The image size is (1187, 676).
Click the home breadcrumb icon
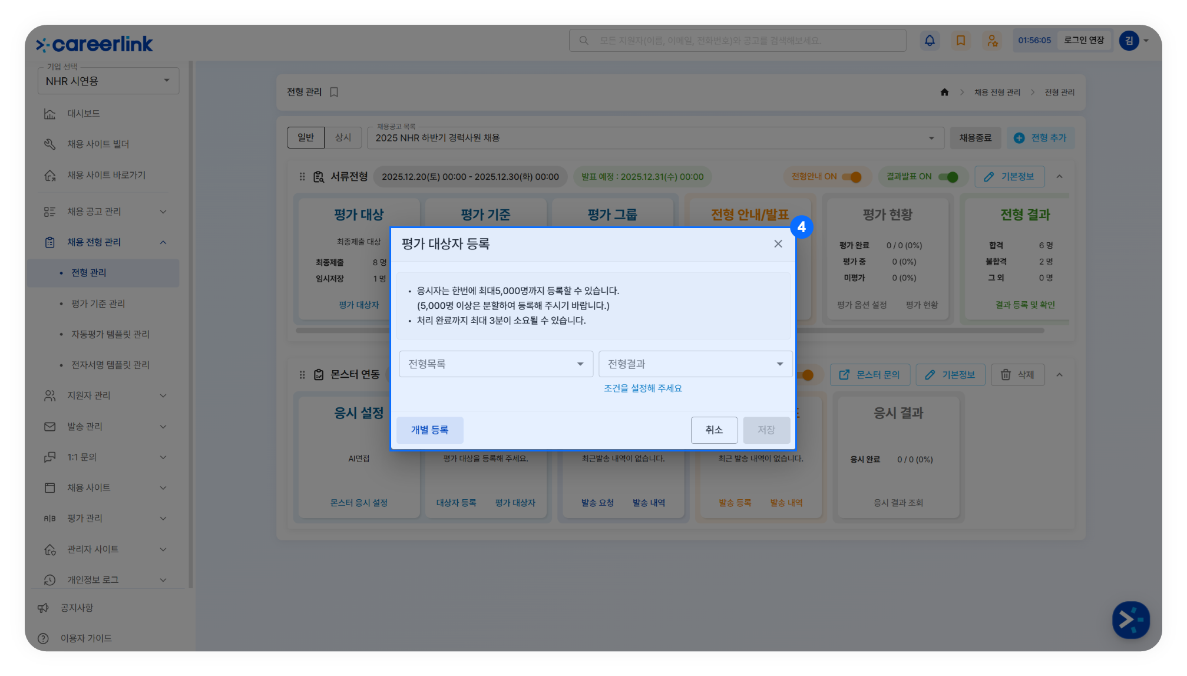point(944,92)
